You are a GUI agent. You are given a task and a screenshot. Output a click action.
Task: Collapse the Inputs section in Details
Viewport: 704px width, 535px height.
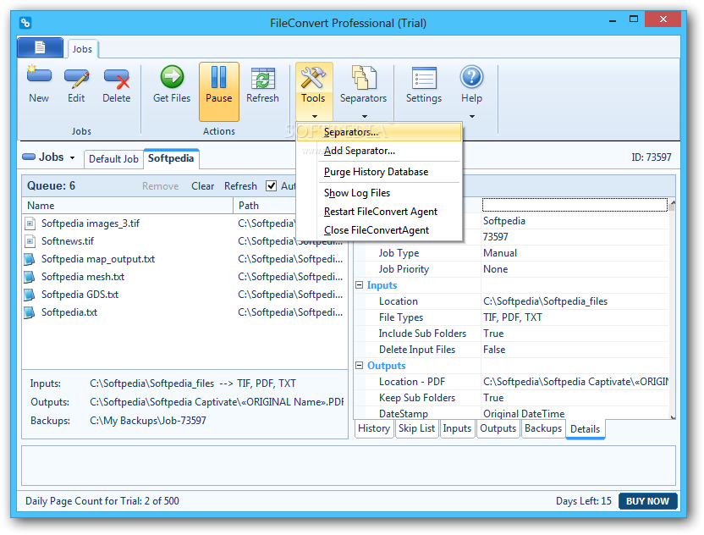tap(359, 285)
